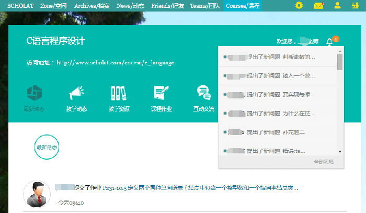Open the 课程作业 document icon
Viewport: 366px width, 213px height.
161,93
